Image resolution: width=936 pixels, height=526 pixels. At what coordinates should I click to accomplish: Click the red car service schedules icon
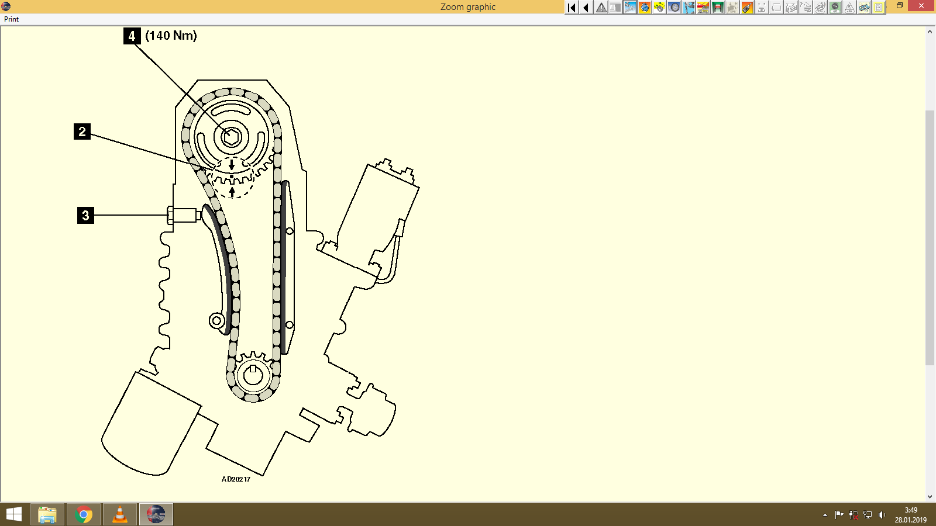point(703,8)
